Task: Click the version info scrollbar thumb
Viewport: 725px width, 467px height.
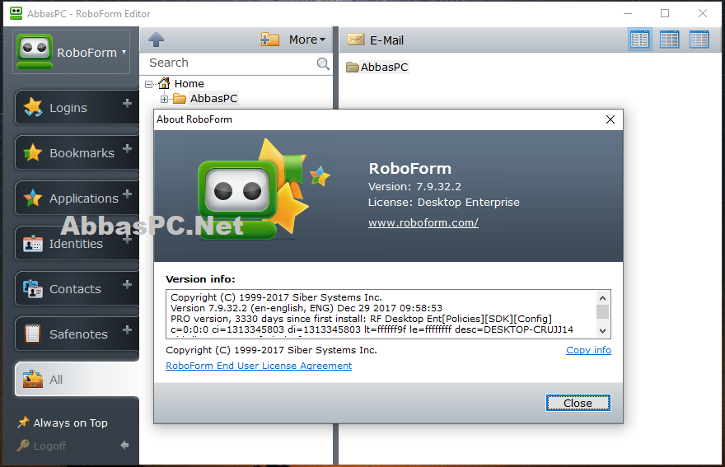Action: point(602,311)
